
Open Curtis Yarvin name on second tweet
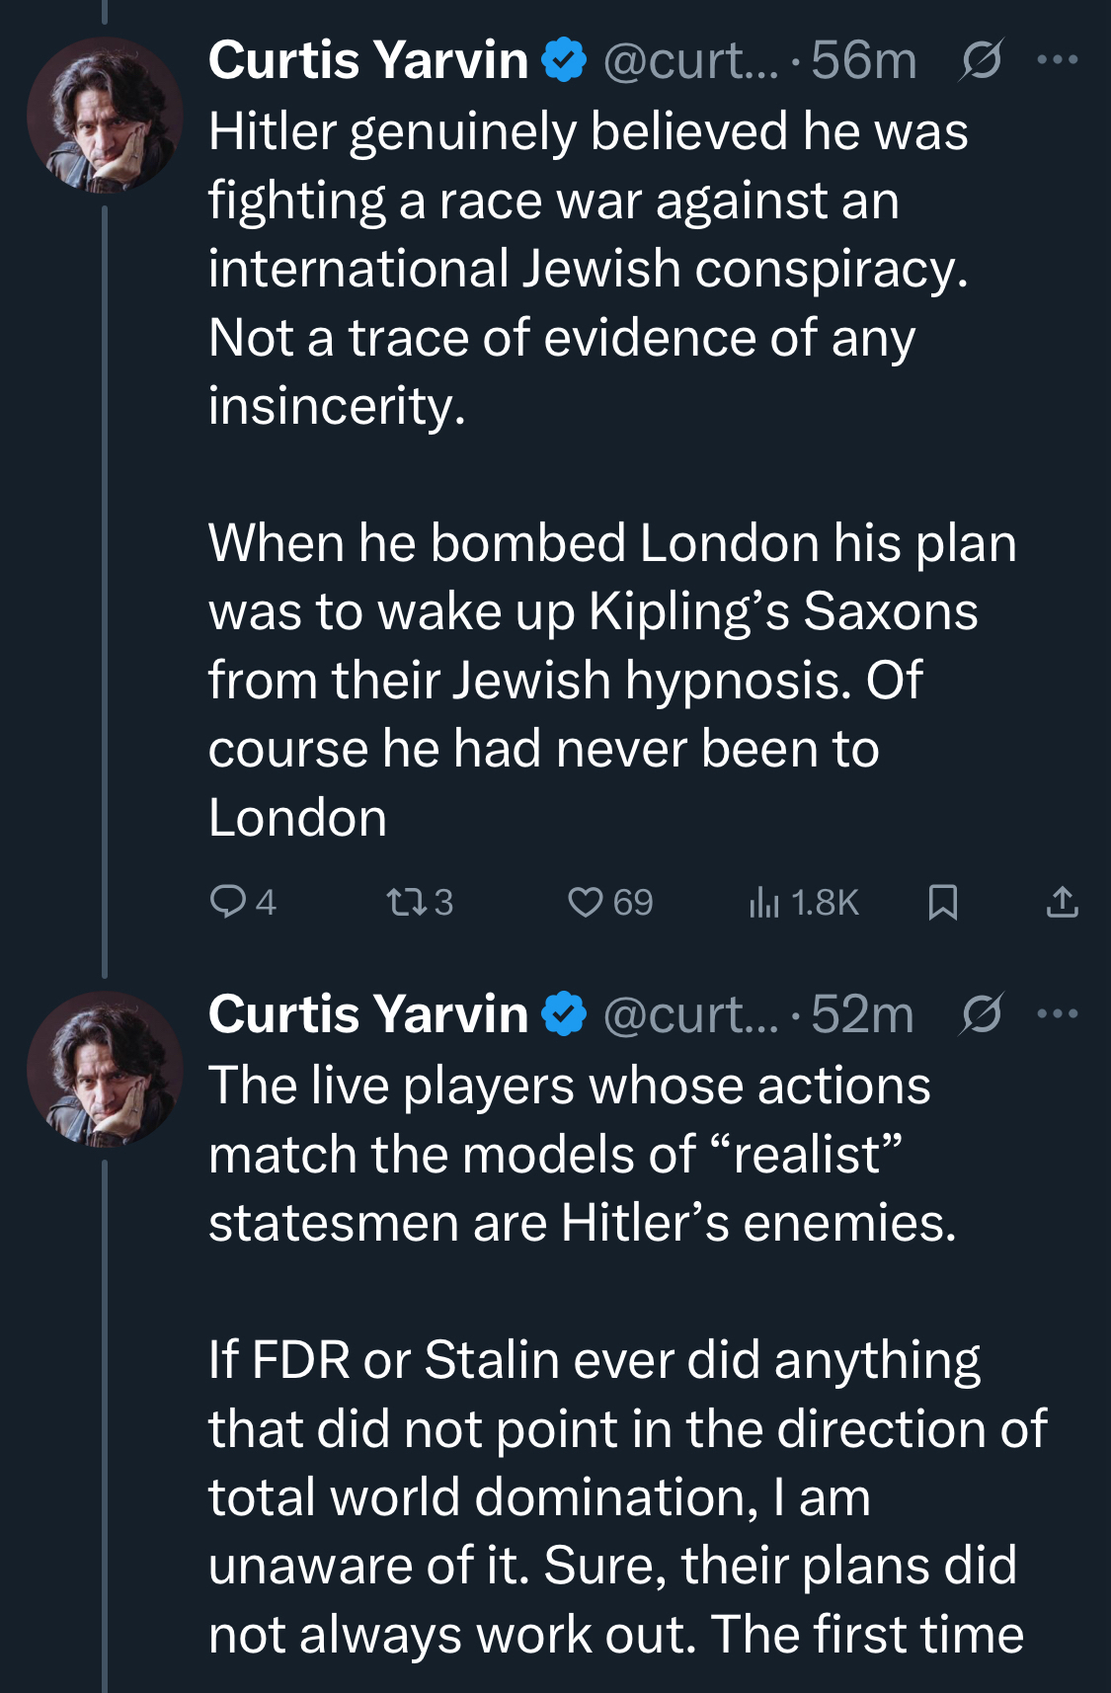coord(368,1014)
